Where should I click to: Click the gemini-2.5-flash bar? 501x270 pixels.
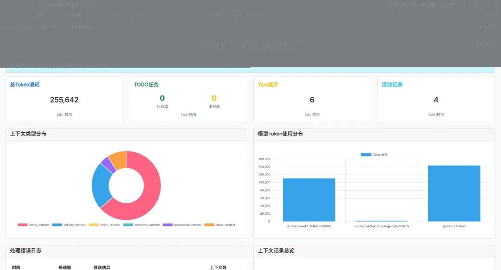pos(454,193)
